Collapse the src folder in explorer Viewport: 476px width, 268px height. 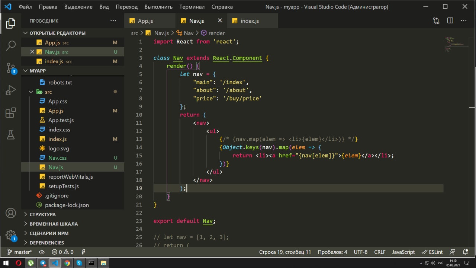pos(31,92)
